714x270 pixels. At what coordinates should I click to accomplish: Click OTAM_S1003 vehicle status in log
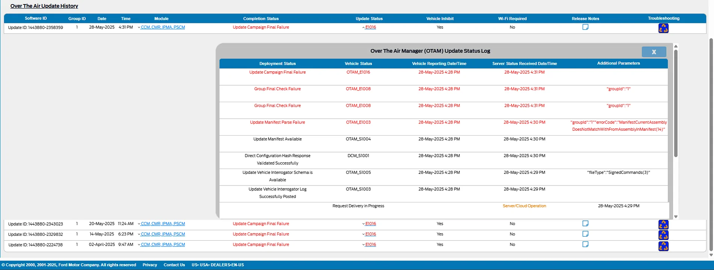click(x=358, y=189)
